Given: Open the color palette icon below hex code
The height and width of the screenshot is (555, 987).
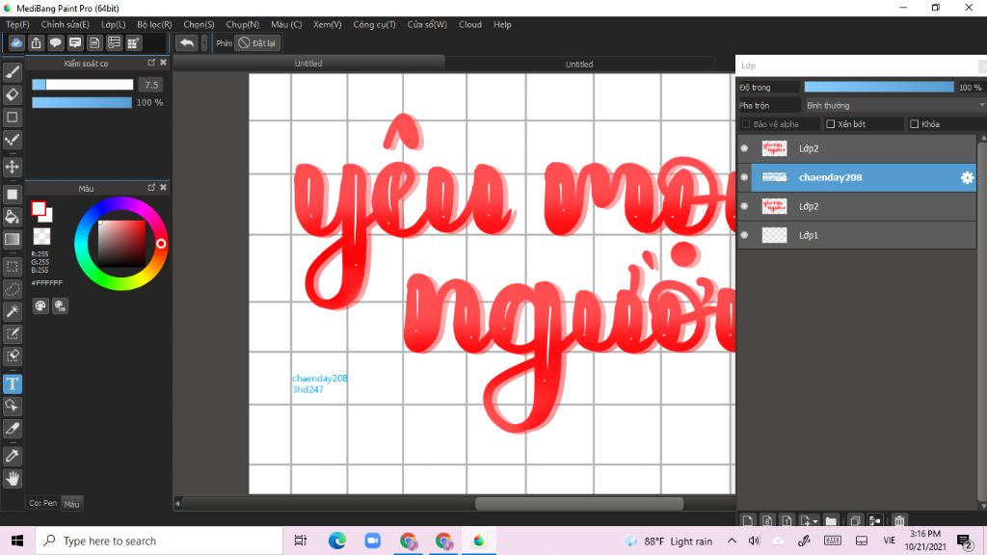Looking at the screenshot, I should [x=40, y=305].
